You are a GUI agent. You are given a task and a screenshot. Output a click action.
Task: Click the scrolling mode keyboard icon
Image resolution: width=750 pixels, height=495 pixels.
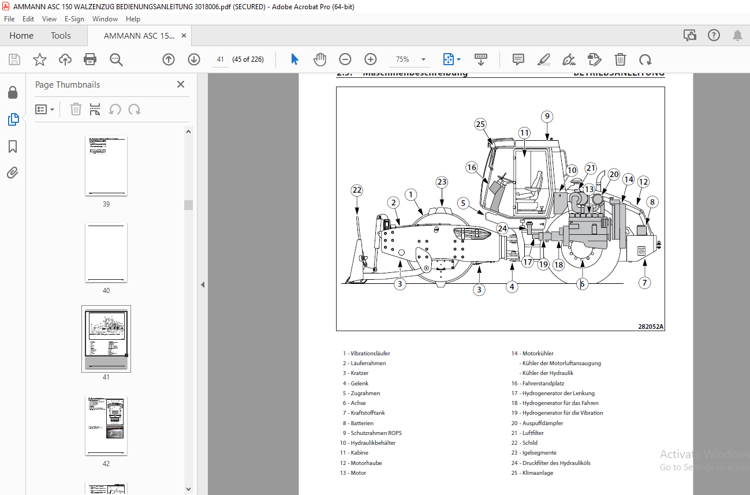click(481, 59)
